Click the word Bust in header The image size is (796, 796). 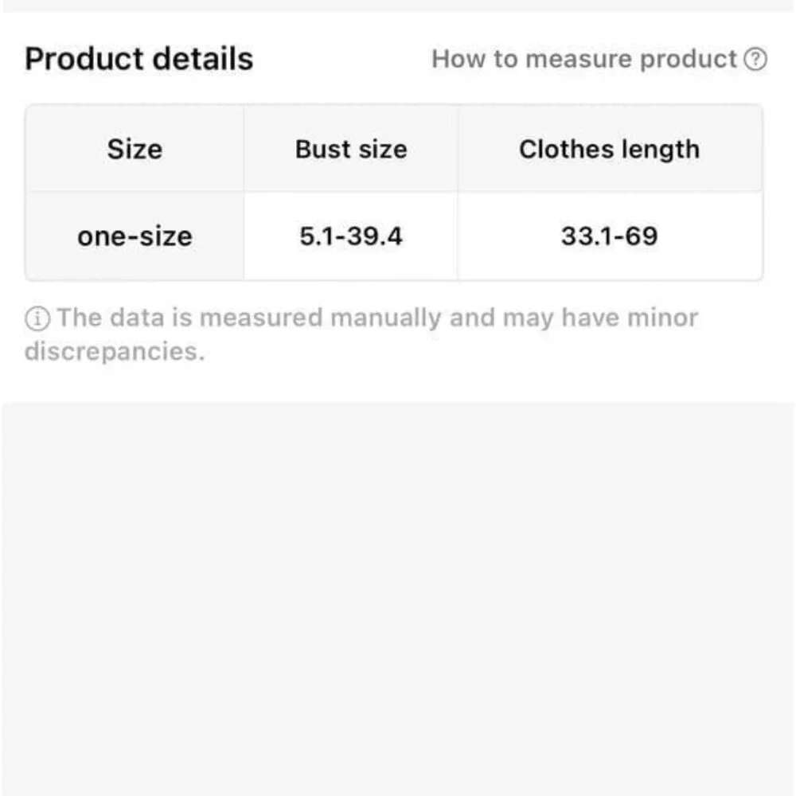point(318,149)
